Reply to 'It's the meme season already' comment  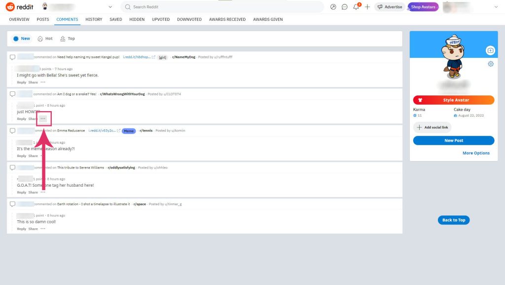click(x=22, y=156)
